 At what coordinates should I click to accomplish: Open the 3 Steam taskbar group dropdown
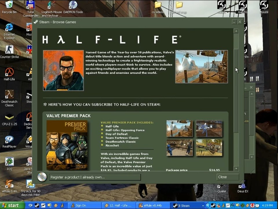point(203,206)
